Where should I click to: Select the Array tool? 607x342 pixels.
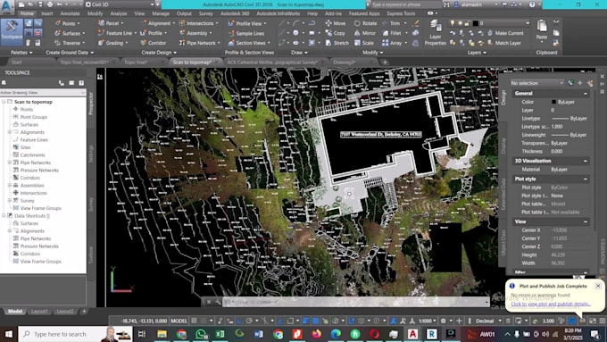point(392,43)
